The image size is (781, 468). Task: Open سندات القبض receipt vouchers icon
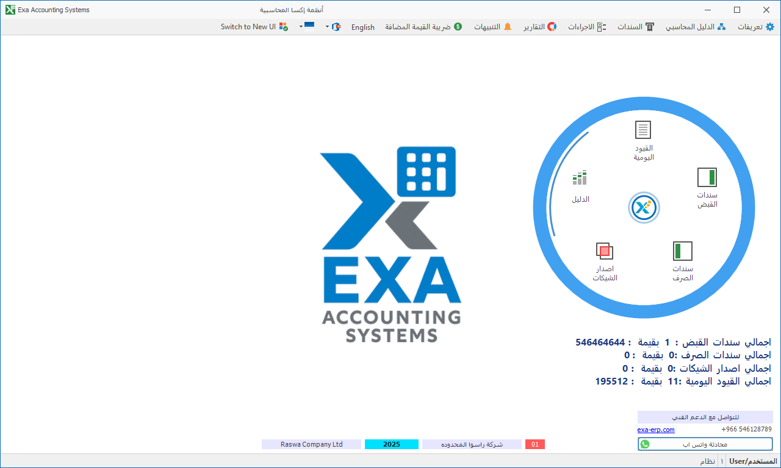tap(707, 177)
